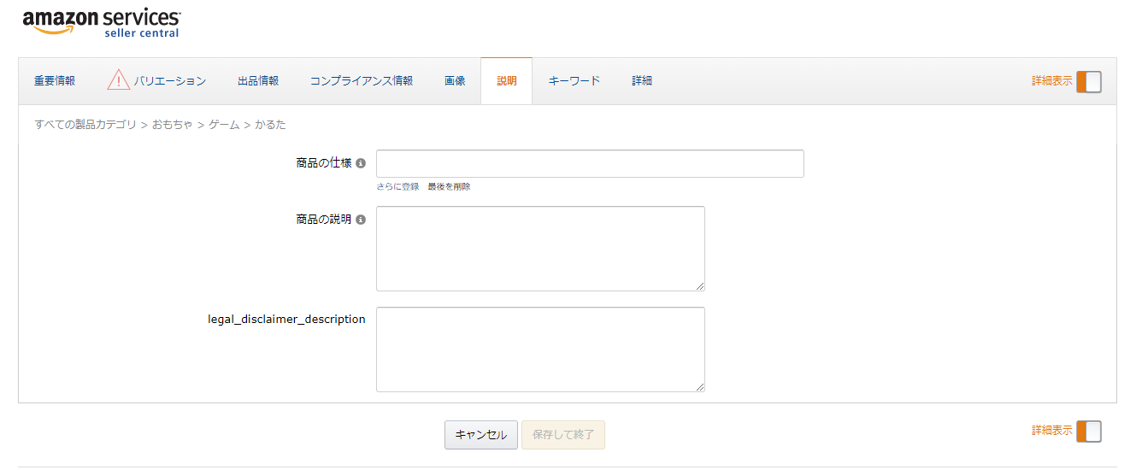Viewport: 1136px width, 470px height.
Task: Click the Amazon Services Seller Central logo
Action: (x=101, y=23)
